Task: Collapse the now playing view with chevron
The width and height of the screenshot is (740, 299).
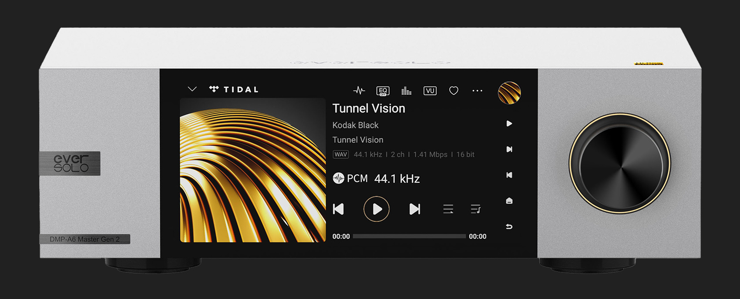Action: [x=192, y=89]
